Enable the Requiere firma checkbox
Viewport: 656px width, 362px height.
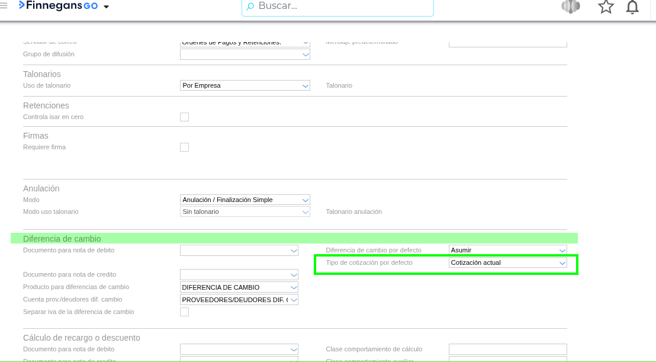[x=184, y=148]
